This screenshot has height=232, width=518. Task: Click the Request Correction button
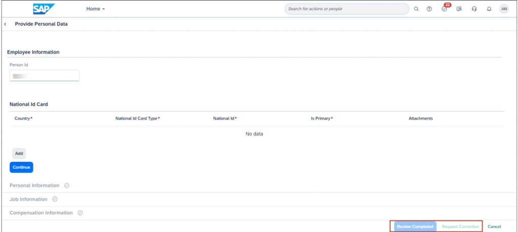tap(460, 226)
